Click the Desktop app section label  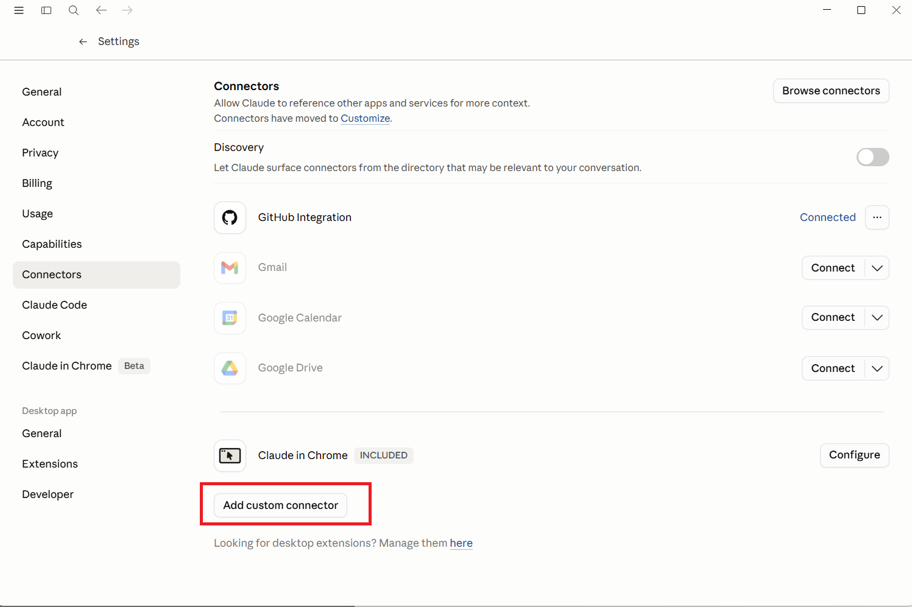pos(49,411)
